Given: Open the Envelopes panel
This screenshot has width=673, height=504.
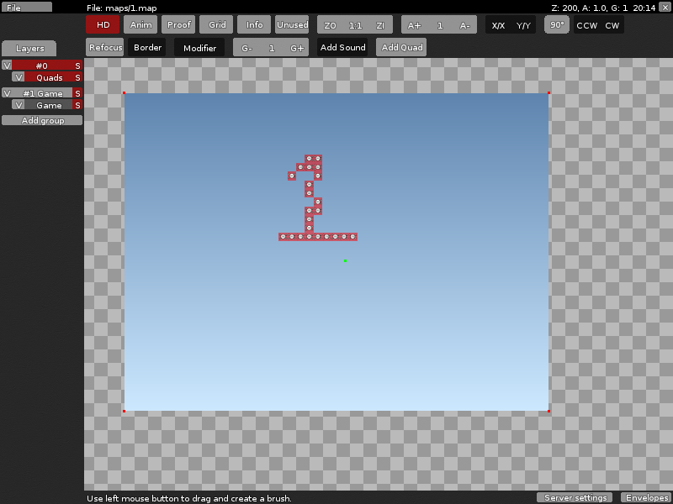Looking at the screenshot, I should (x=646, y=498).
